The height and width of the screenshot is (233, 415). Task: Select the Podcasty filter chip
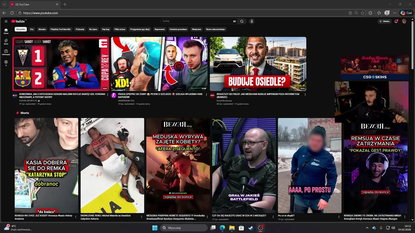click(x=80, y=29)
